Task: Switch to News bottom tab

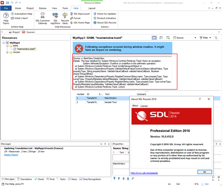Action: pyautogui.click(x=73, y=179)
